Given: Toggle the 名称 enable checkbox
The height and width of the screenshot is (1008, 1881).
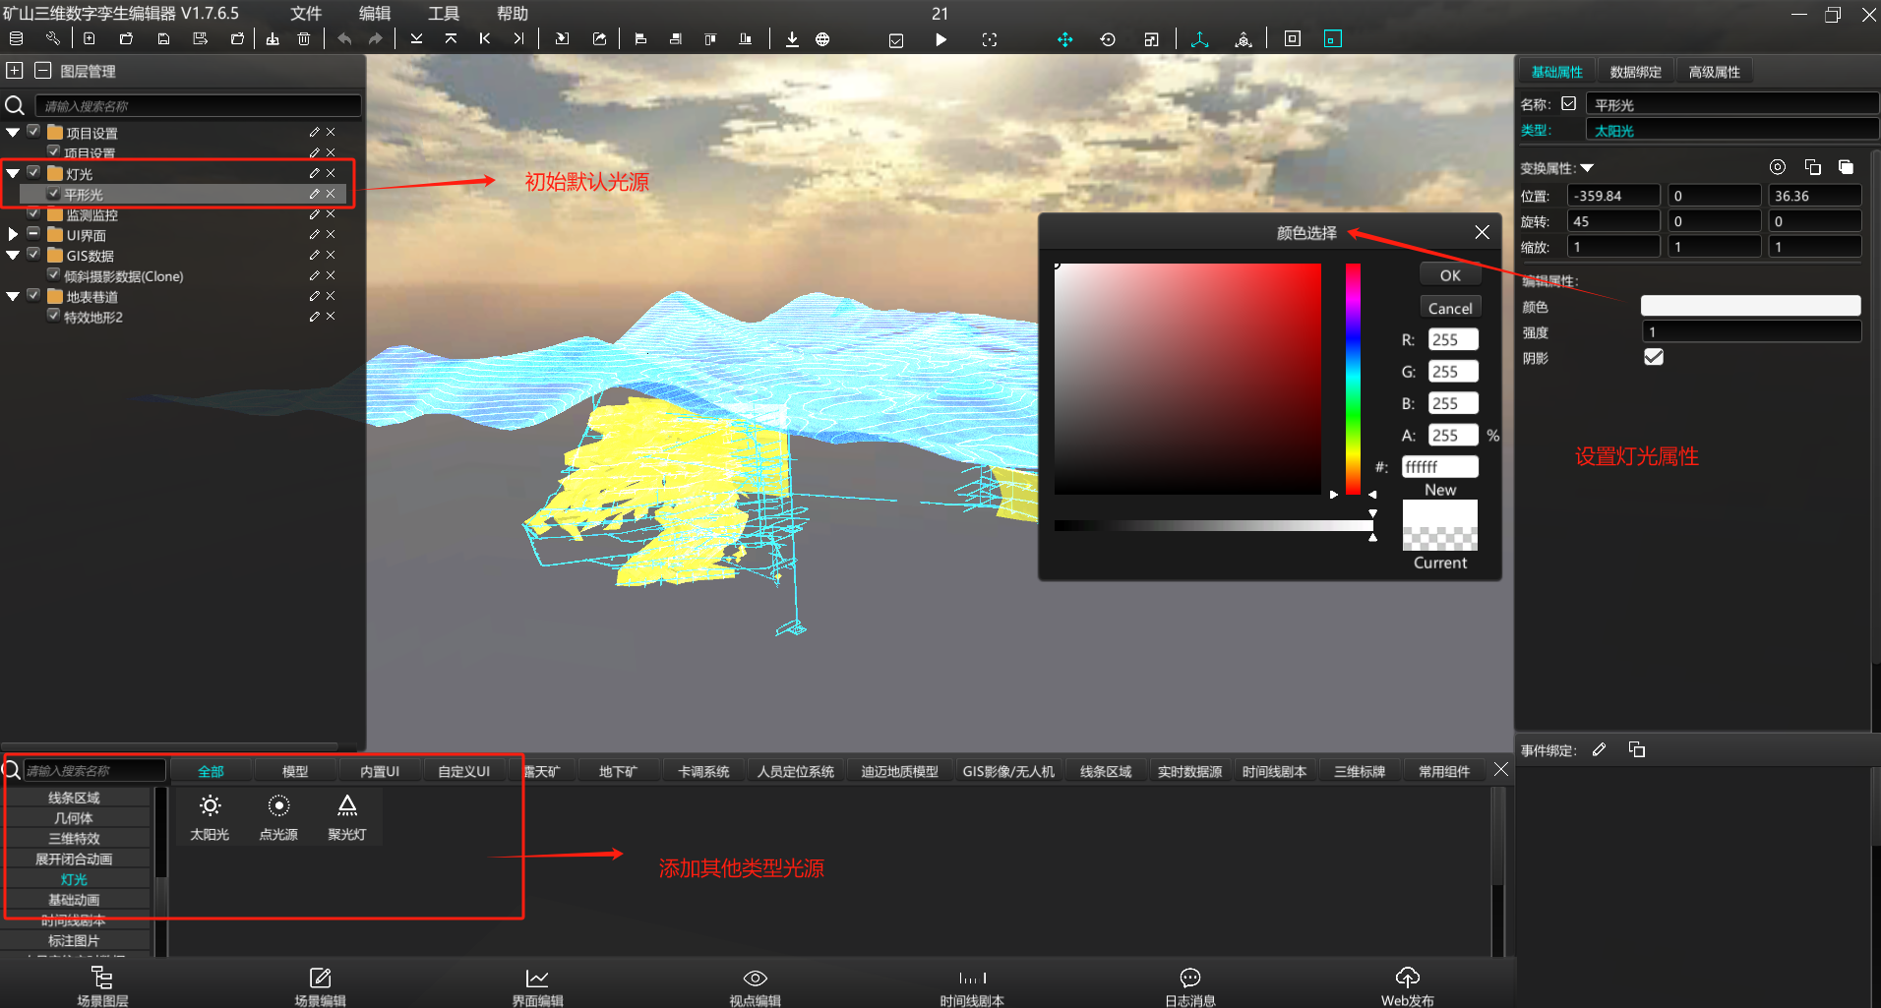Looking at the screenshot, I should [1569, 103].
